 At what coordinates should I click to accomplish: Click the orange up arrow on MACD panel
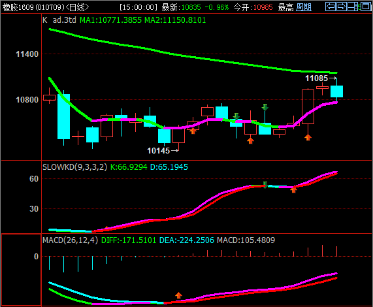[178, 295]
